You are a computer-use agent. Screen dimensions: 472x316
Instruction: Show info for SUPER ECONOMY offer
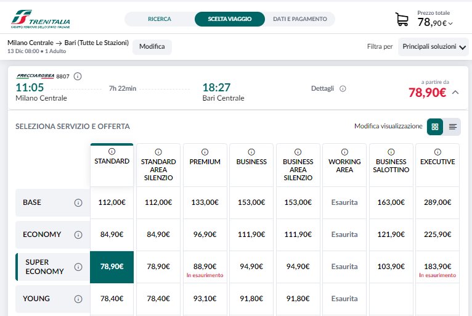coord(78,267)
